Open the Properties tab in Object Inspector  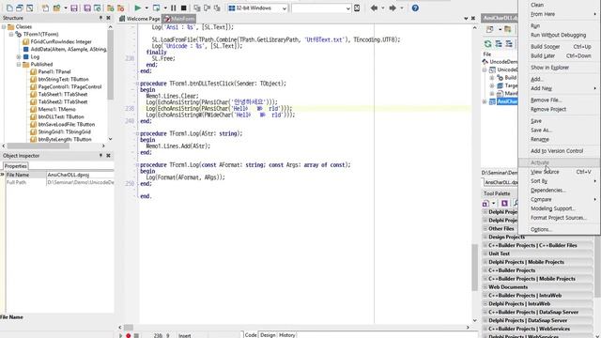tap(16, 166)
